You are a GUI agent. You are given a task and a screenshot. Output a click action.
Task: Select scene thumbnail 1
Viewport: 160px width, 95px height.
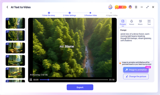click(x=15, y=23)
